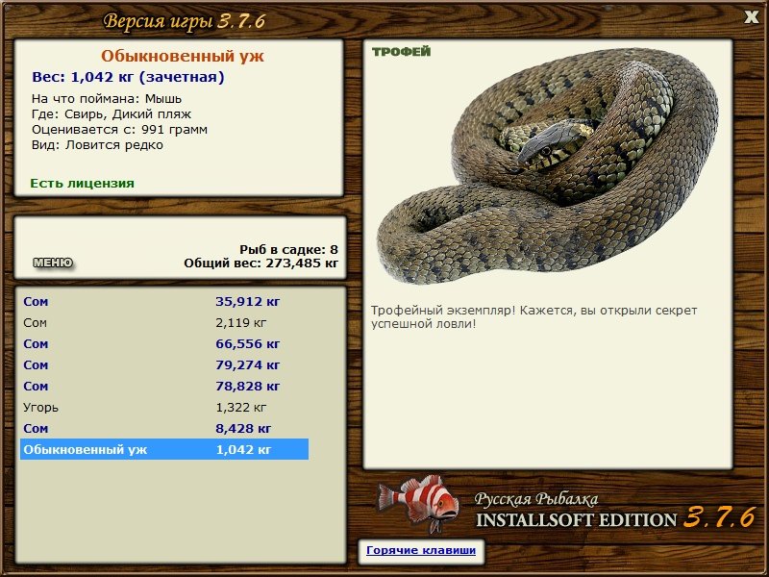Select the 35,912 кг Сом entry
The height and width of the screenshot is (577, 769).
pyautogui.click(x=164, y=301)
